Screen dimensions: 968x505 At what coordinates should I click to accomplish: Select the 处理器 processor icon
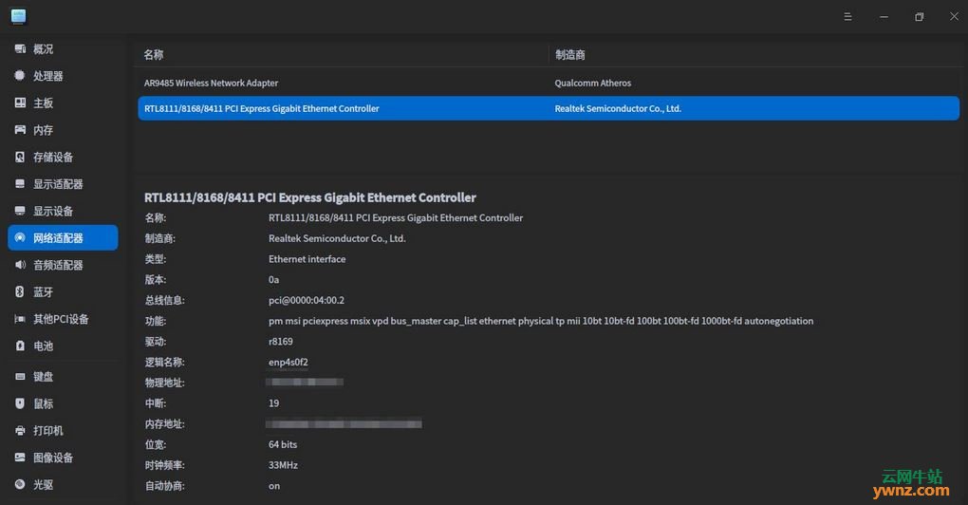(20, 75)
